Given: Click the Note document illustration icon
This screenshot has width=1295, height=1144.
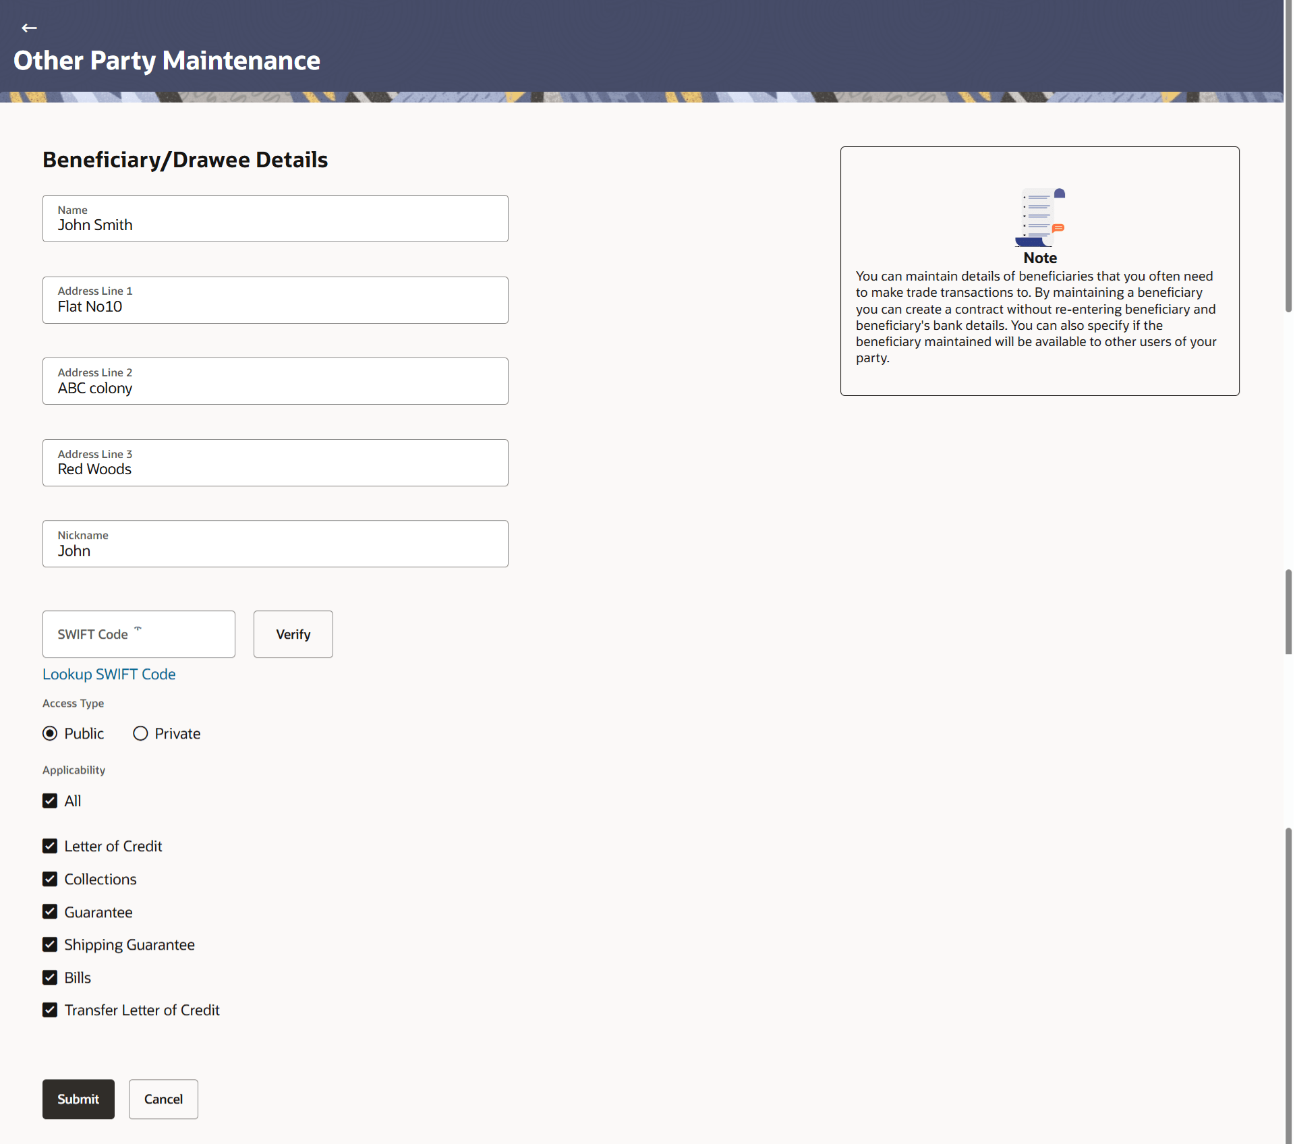Looking at the screenshot, I should 1039,217.
